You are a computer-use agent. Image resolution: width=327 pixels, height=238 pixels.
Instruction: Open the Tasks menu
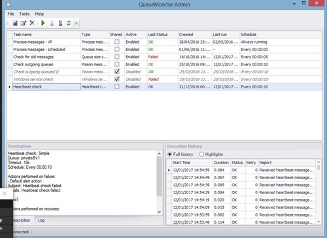[24, 14]
